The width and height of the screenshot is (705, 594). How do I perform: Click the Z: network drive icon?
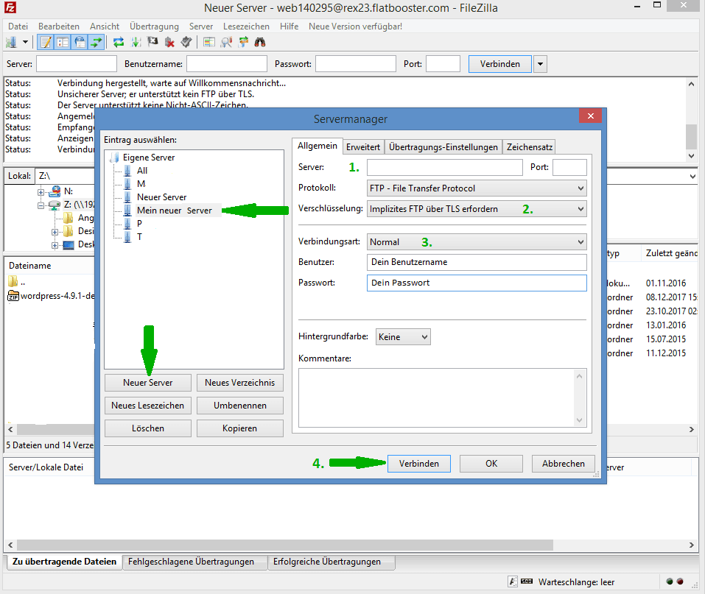(55, 205)
